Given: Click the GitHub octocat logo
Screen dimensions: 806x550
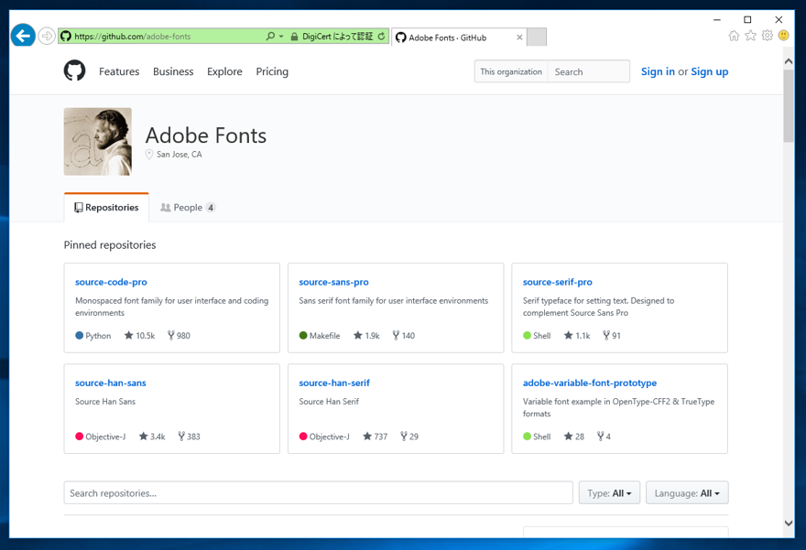Looking at the screenshot, I should click(74, 71).
